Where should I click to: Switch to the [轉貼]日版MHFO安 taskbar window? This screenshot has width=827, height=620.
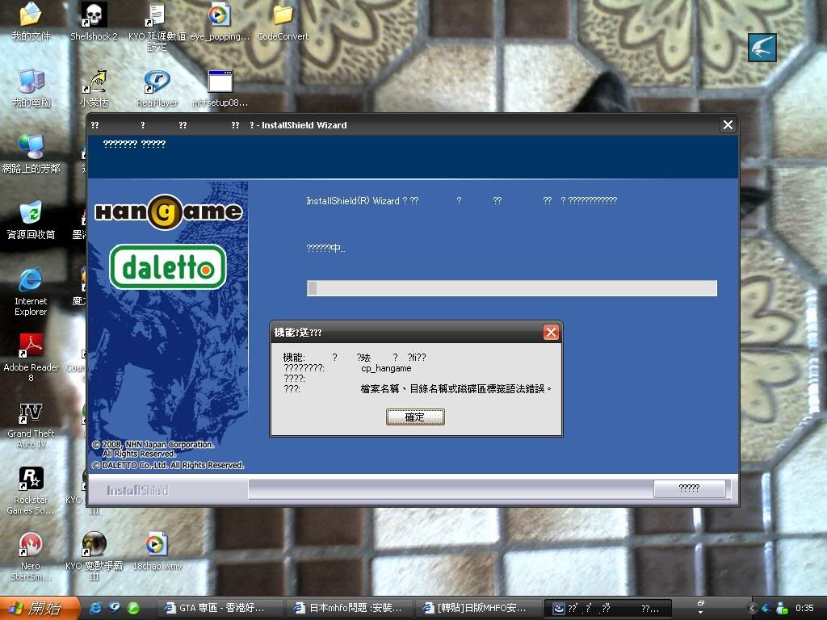480,608
